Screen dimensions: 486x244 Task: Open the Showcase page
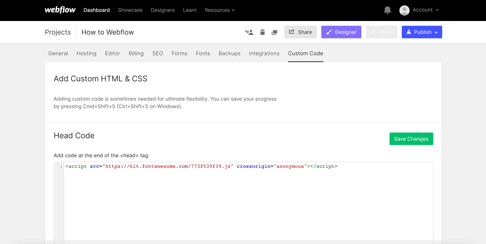click(130, 10)
